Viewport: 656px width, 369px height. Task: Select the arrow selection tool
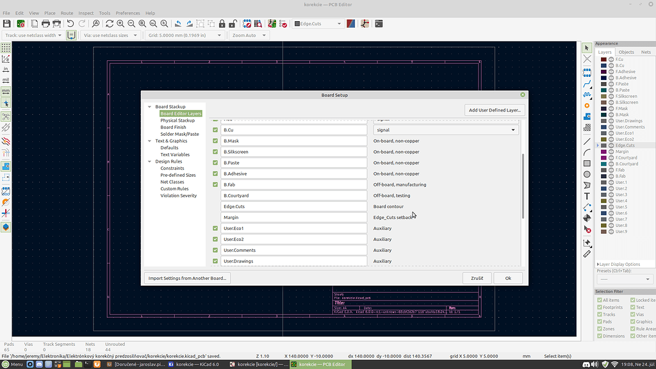(587, 47)
